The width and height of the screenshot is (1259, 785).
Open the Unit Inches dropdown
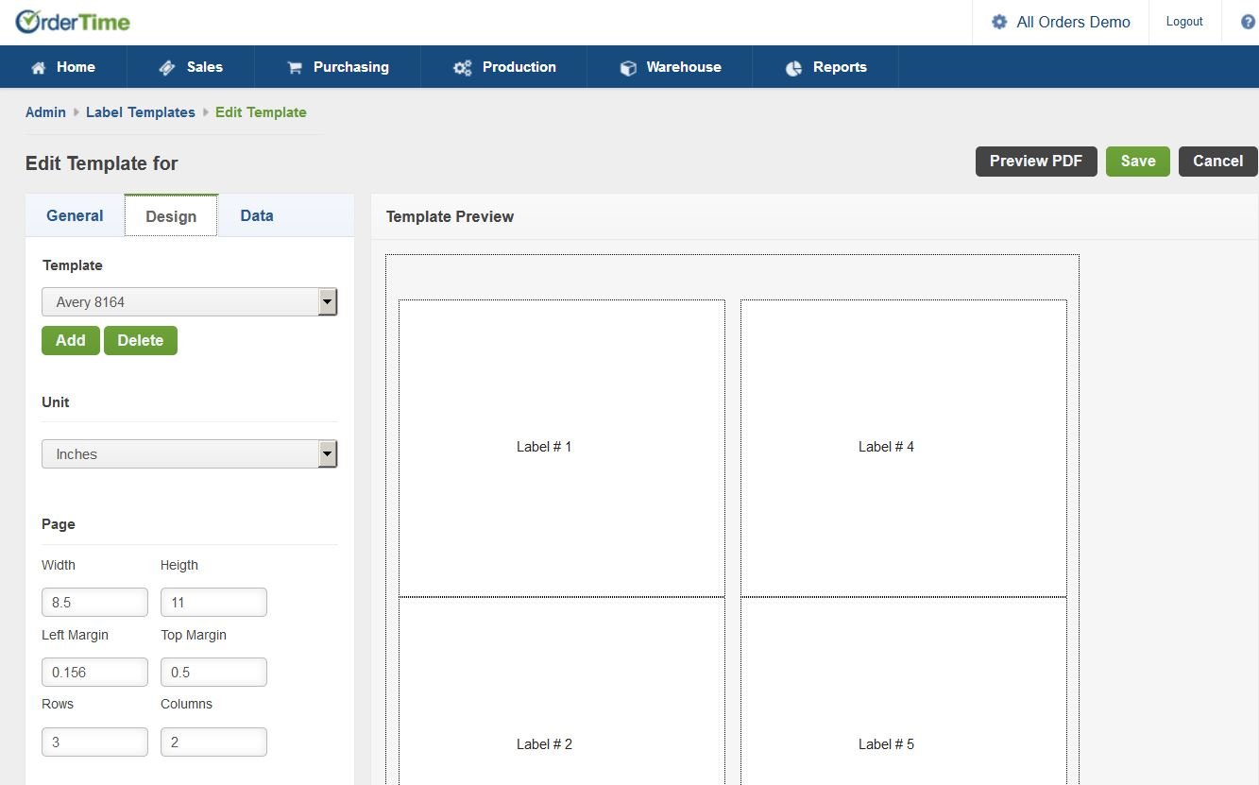coord(327,454)
